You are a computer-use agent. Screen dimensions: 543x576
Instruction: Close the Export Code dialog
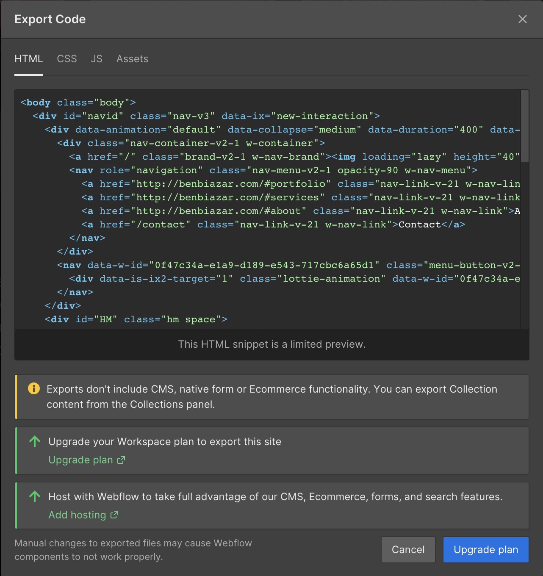522,19
